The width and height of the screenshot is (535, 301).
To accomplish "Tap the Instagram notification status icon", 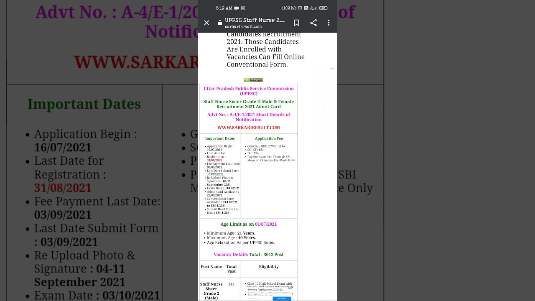I will click(243, 8).
